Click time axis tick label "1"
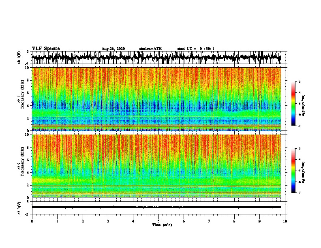Screen dimensions: 321x248 tap(57, 221)
